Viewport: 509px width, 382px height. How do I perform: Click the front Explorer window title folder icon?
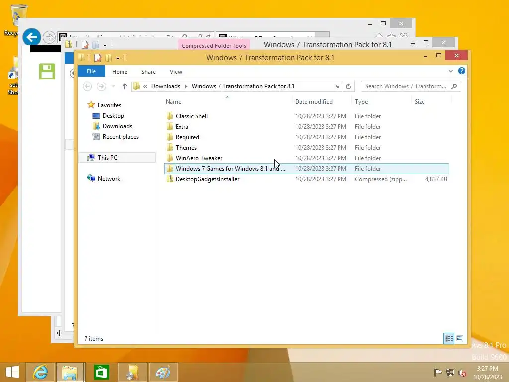82,58
